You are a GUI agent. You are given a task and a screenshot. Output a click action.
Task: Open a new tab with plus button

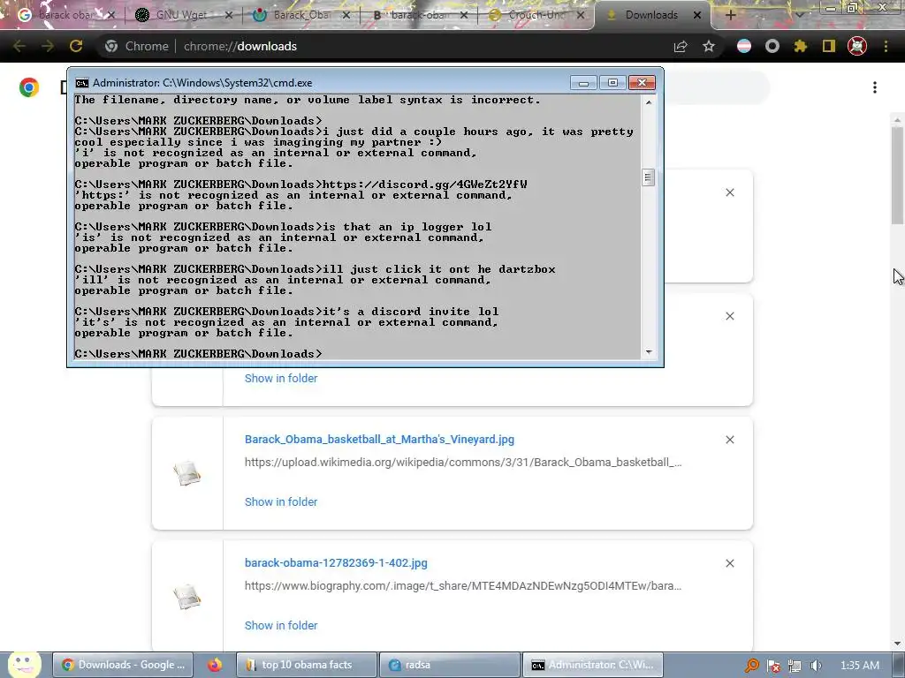pos(730,15)
